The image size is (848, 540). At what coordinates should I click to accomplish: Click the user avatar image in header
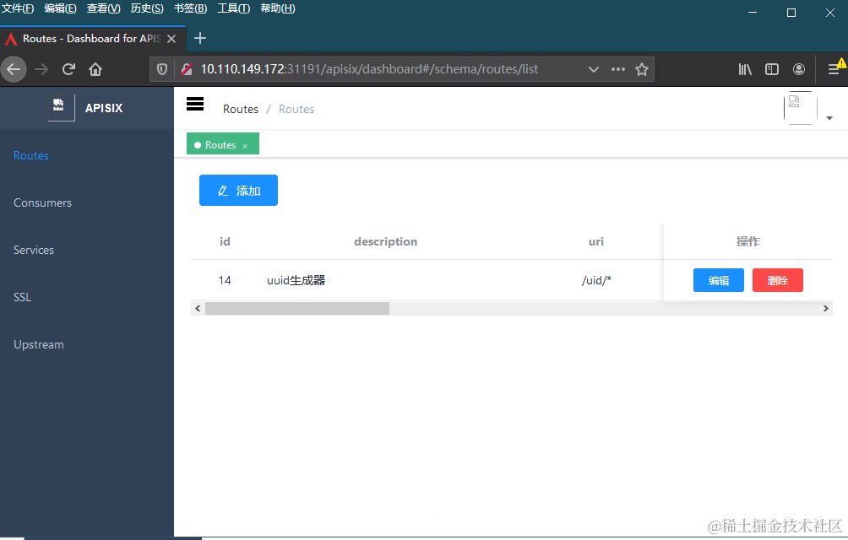pyautogui.click(x=800, y=108)
